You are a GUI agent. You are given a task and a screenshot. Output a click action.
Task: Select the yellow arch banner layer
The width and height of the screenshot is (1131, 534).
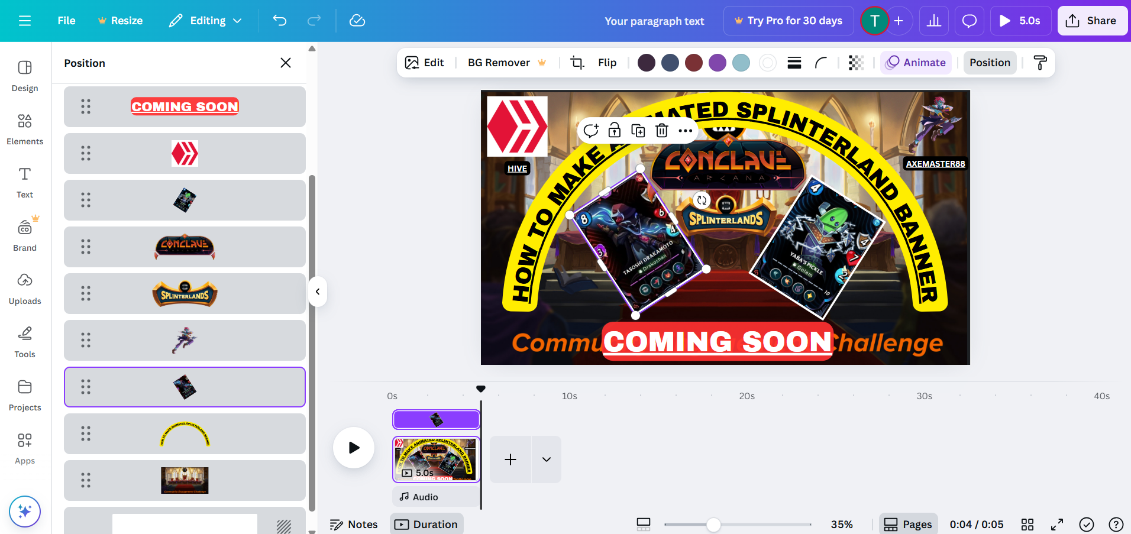[185, 433]
